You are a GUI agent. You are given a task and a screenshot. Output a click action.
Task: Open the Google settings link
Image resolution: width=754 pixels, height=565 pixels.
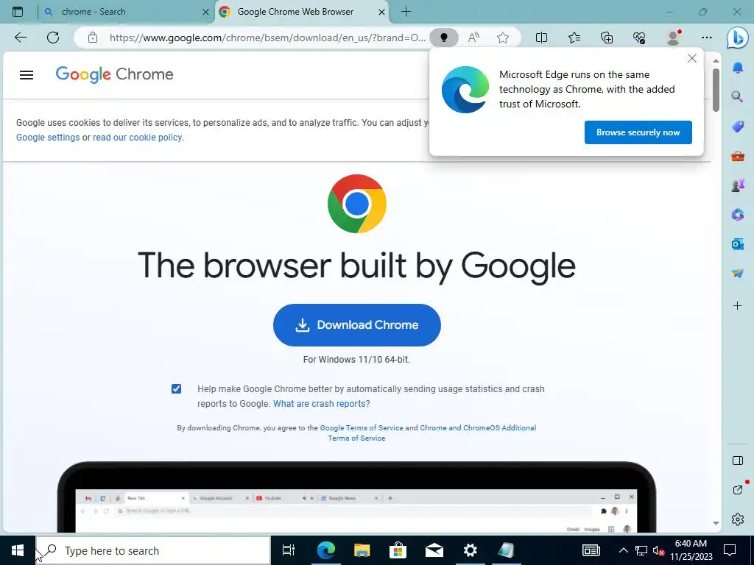(48, 138)
